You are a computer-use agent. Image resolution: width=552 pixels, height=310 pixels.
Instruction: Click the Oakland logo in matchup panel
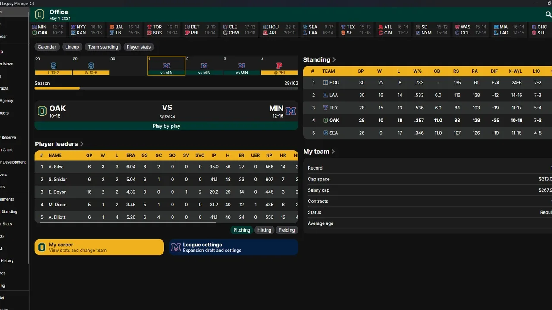[x=42, y=111]
